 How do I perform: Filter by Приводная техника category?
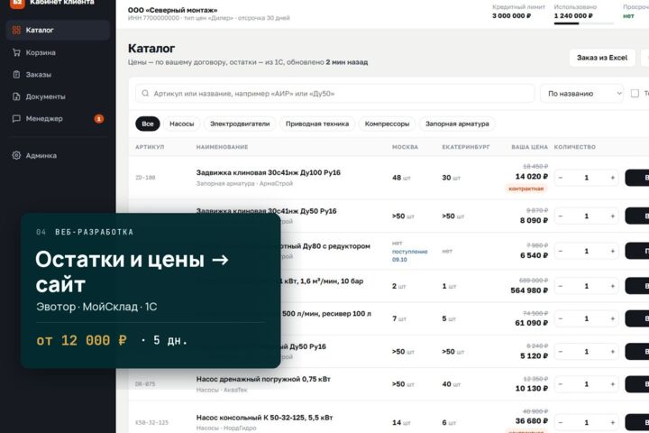[x=317, y=124]
